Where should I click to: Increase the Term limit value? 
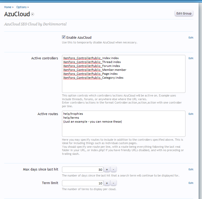pyautogui.click(x=107, y=183)
